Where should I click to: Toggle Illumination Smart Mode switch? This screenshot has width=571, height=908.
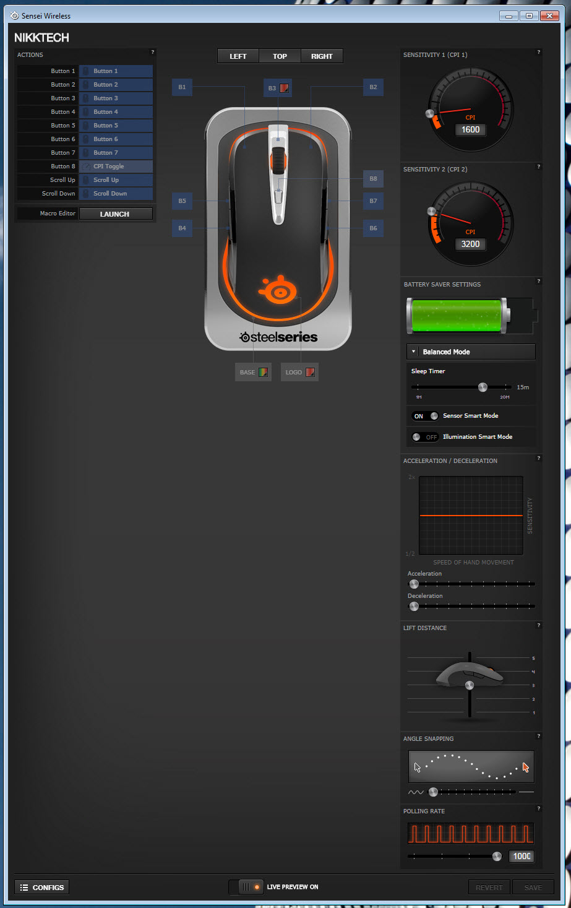coord(425,437)
